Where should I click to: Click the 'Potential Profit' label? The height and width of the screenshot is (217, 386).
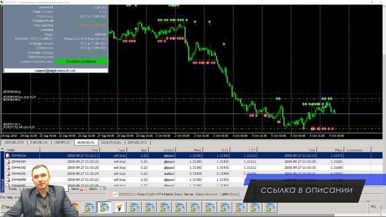43,21
